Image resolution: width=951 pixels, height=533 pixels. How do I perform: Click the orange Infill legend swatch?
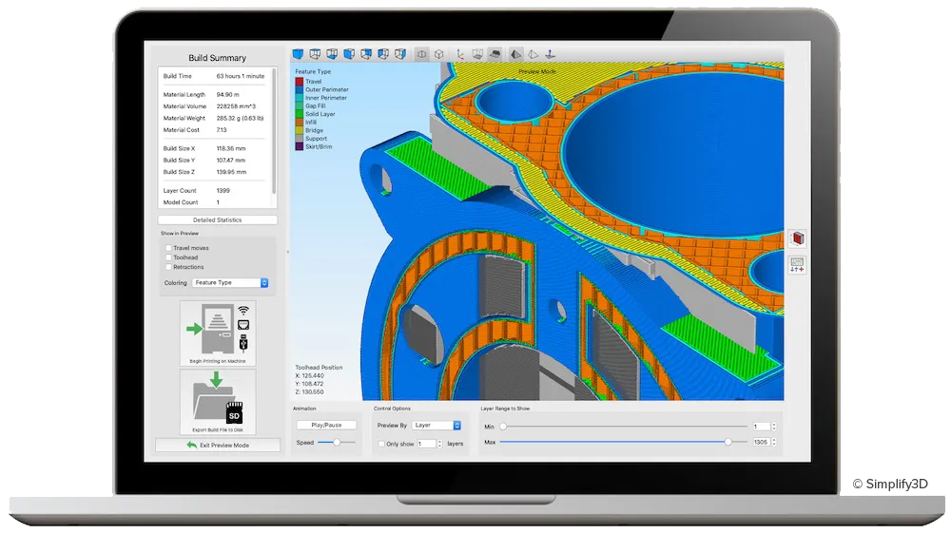[x=299, y=123]
